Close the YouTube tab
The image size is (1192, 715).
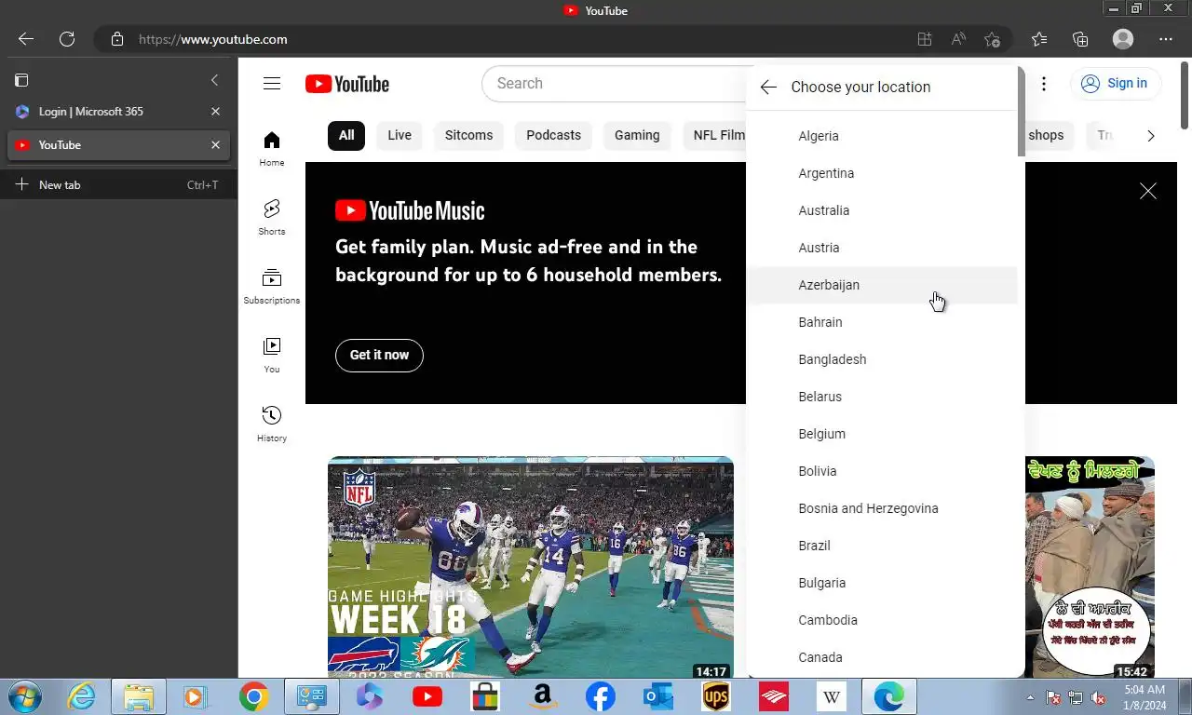[x=215, y=145]
